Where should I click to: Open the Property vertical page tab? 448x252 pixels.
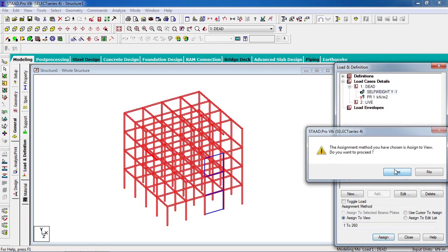(x=25, y=79)
